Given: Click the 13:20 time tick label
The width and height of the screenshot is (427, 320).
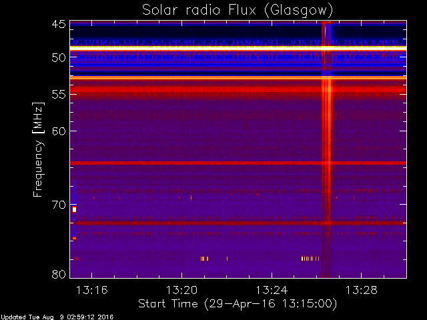Looking at the screenshot, I should point(181,290).
